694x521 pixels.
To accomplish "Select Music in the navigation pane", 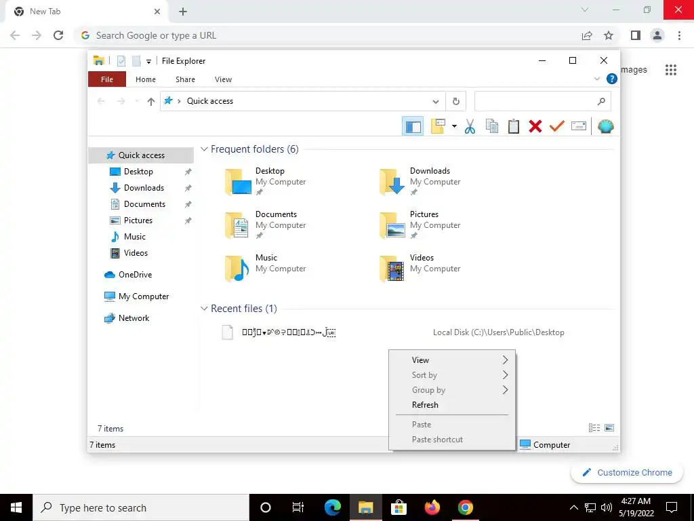I will (135, 237).
